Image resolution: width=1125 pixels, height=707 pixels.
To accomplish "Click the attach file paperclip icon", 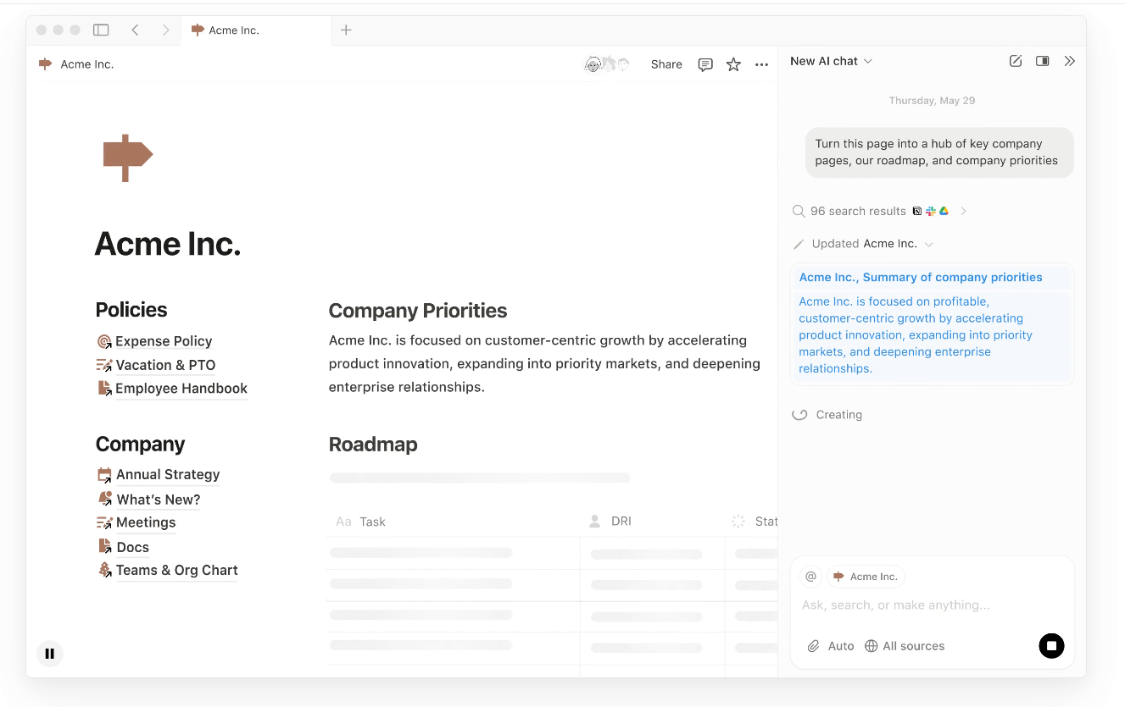I will click(813, 646).
